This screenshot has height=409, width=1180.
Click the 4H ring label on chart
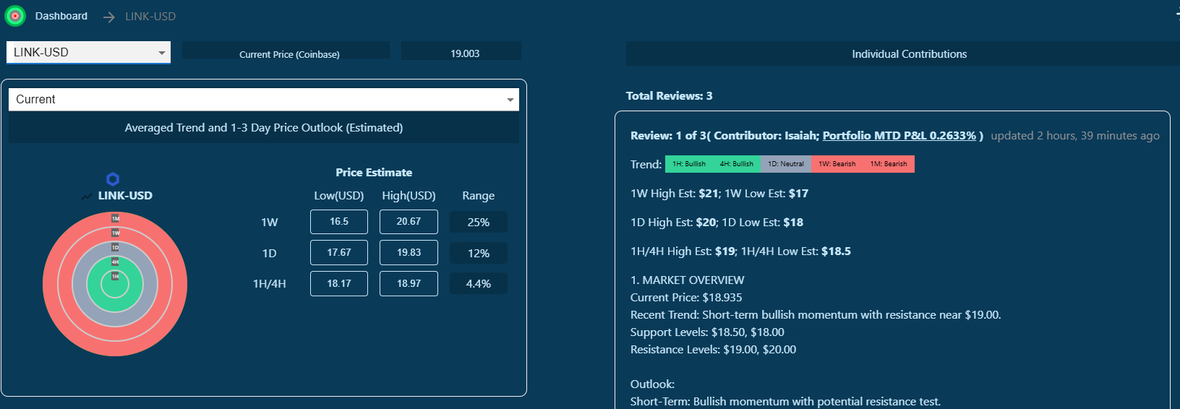point(115,262)
